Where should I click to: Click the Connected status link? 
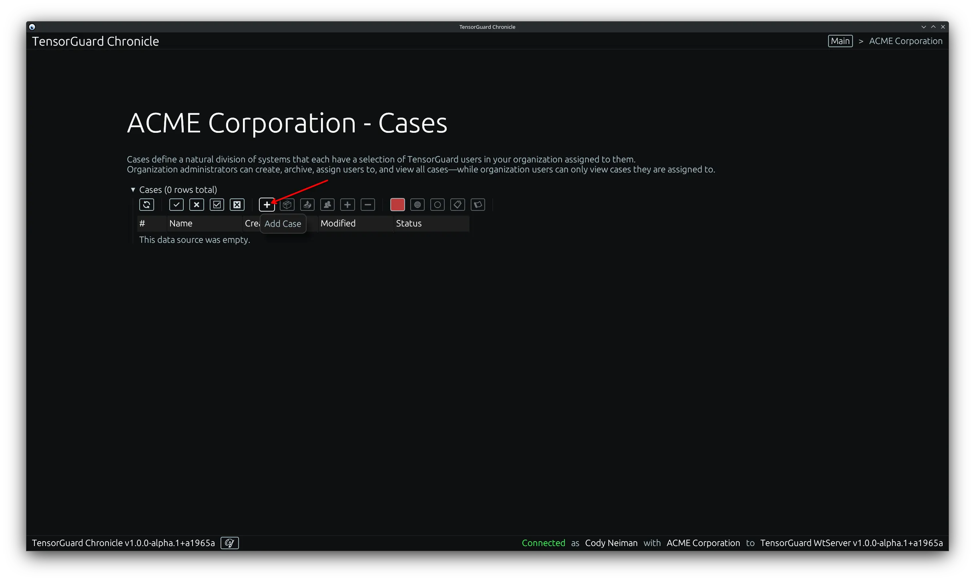point(543,543)
